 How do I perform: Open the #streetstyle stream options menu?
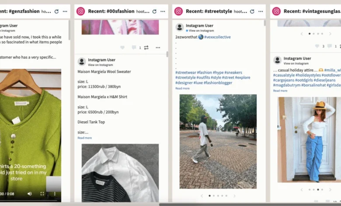(261, 11)
